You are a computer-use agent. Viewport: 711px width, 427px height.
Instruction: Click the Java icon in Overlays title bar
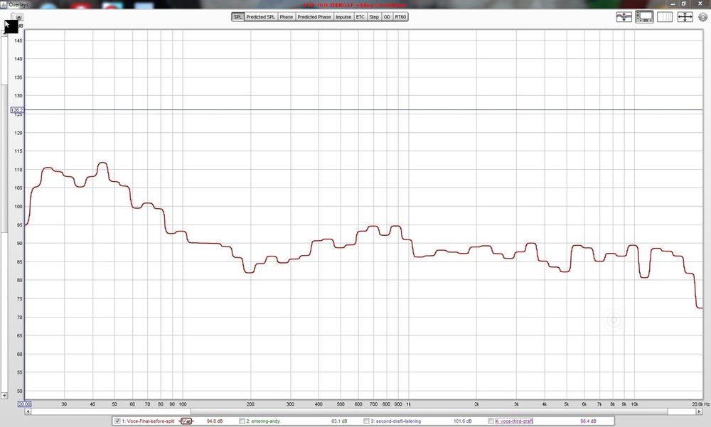tap(4, 4)
